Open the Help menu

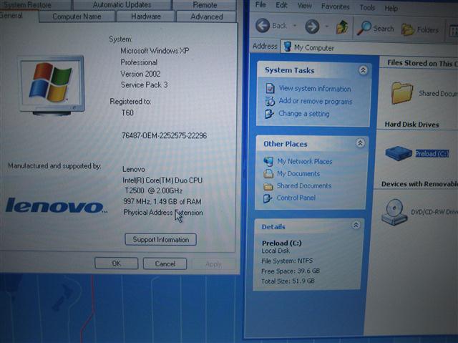coord(391,9)
